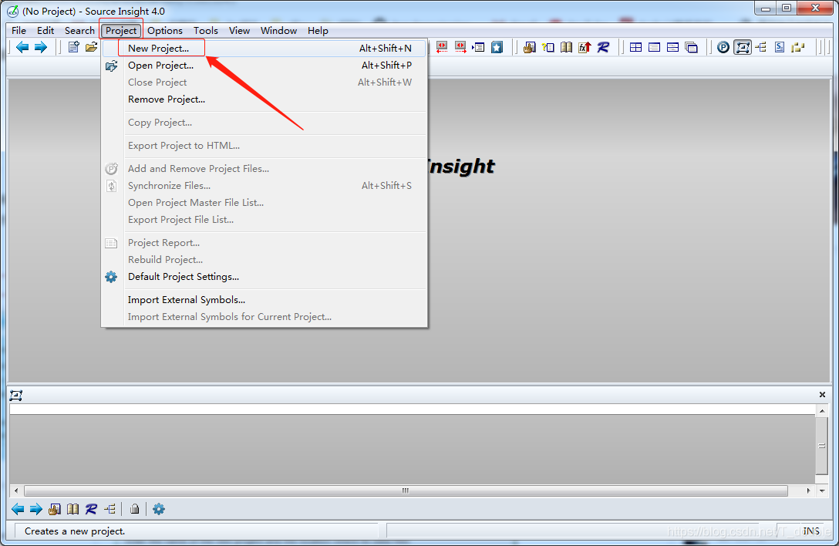Click blue R Lookup References icon in bottom toolbar
Screen dimensions: 839x546
(91, 509)
